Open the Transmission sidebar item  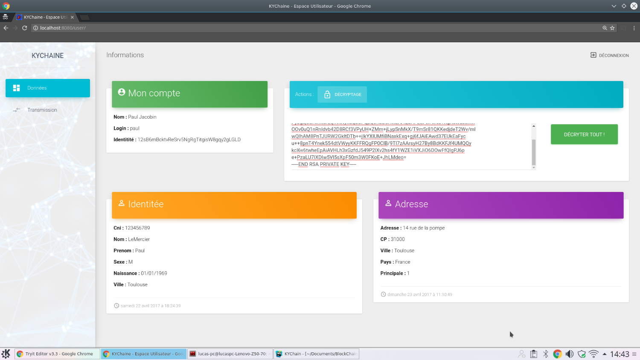point(42,110)
